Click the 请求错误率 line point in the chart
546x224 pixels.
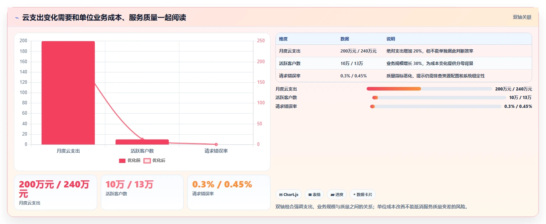tap(216, 144)
